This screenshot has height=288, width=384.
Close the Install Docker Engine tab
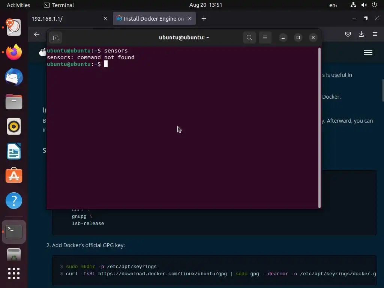190,19
